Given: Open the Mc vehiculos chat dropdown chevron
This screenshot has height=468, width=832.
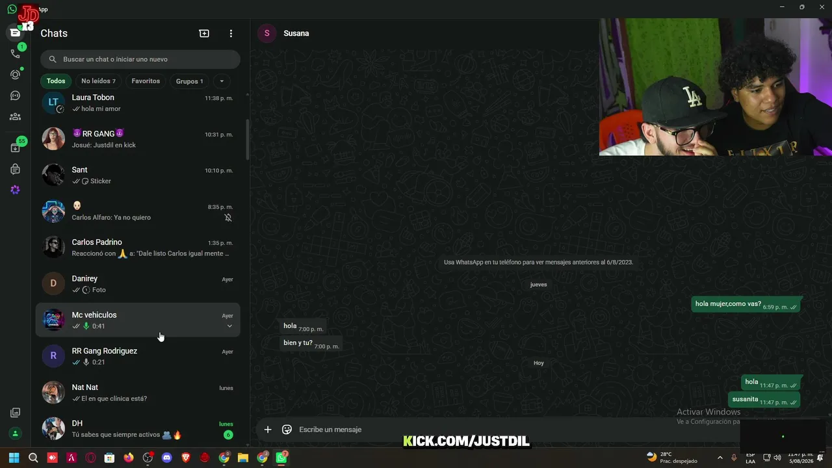Looking at the screenshot, I should [229, 326].
